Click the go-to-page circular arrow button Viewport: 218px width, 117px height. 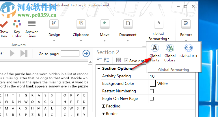[86, 53]
